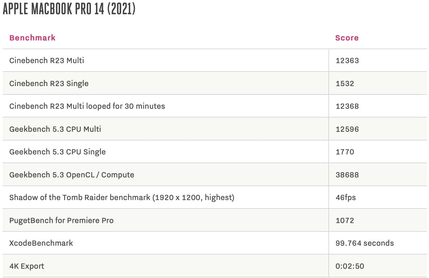
Task: Click the 46fps score value
Action: 346,197
